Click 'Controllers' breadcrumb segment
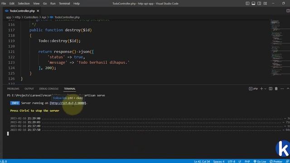The height and width of the screenshot is (163, 290). (x=31, y=17)
